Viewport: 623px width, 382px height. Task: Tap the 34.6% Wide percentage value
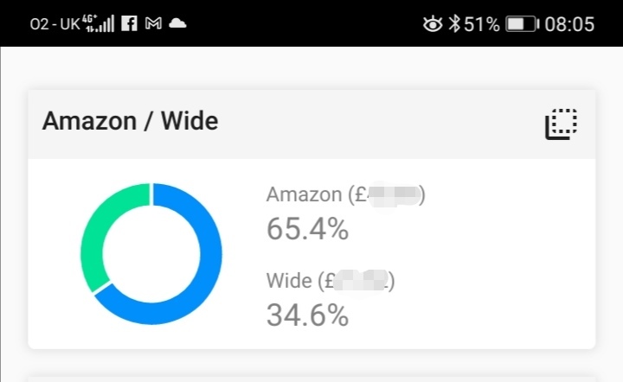click(307, 315)
